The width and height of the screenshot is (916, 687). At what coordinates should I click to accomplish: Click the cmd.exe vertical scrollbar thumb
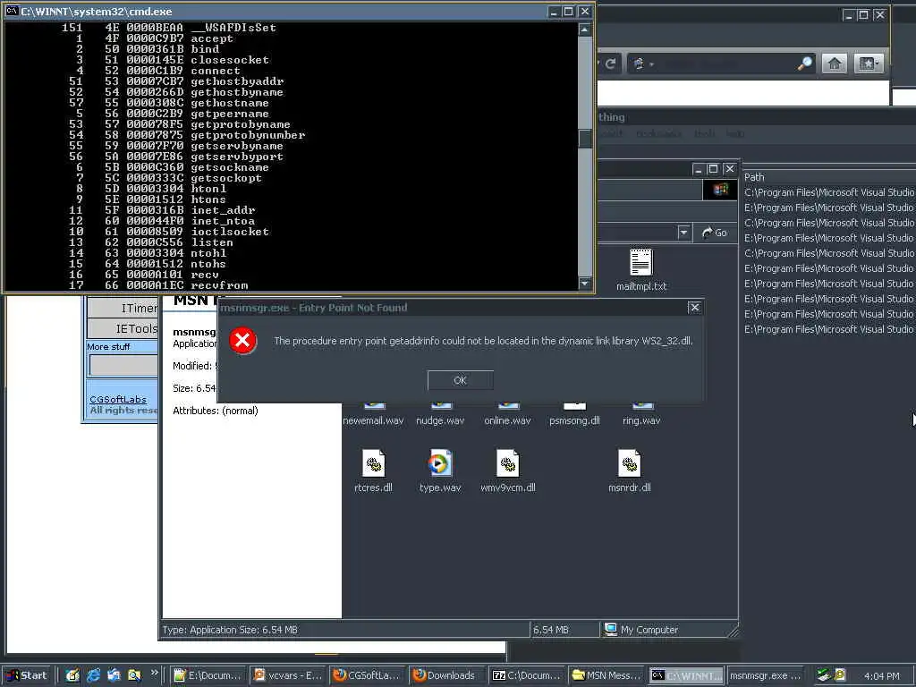click(585, 139)
